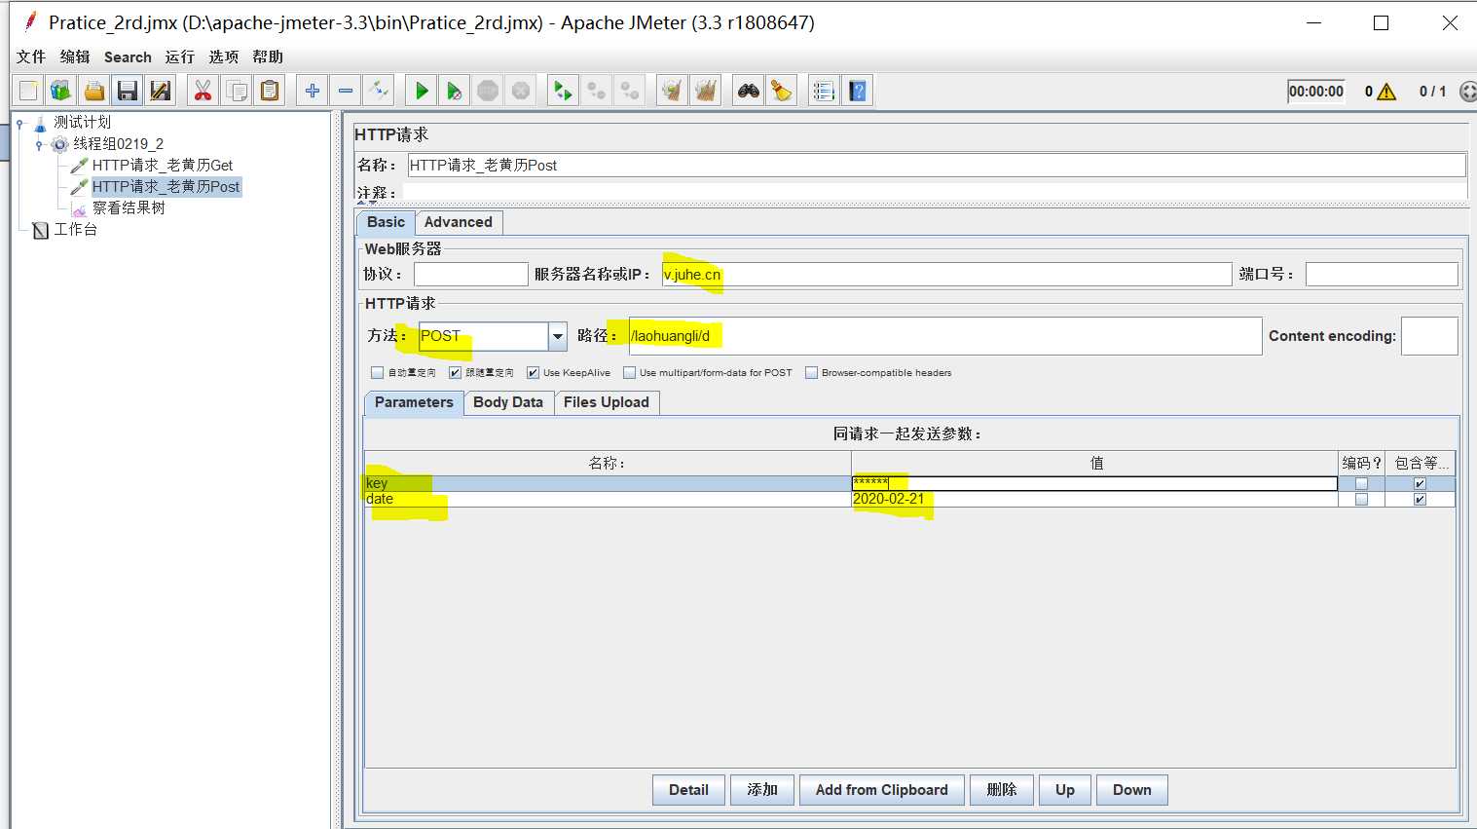Toggle 包含等于 checkbox in key row
The height and width of the screenshot is (829, 1477).
point(1420,483)
